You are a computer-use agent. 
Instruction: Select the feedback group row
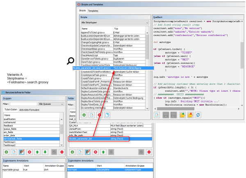pos(32,126)
